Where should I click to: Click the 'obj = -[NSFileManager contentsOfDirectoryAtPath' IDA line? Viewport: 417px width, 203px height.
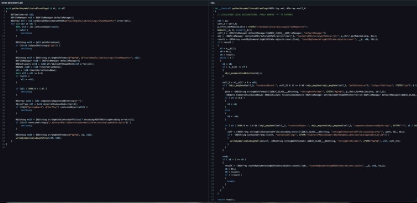coord(297,36)
